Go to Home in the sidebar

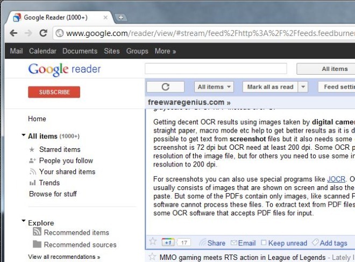pyautogui.click(x=37, y=119)
